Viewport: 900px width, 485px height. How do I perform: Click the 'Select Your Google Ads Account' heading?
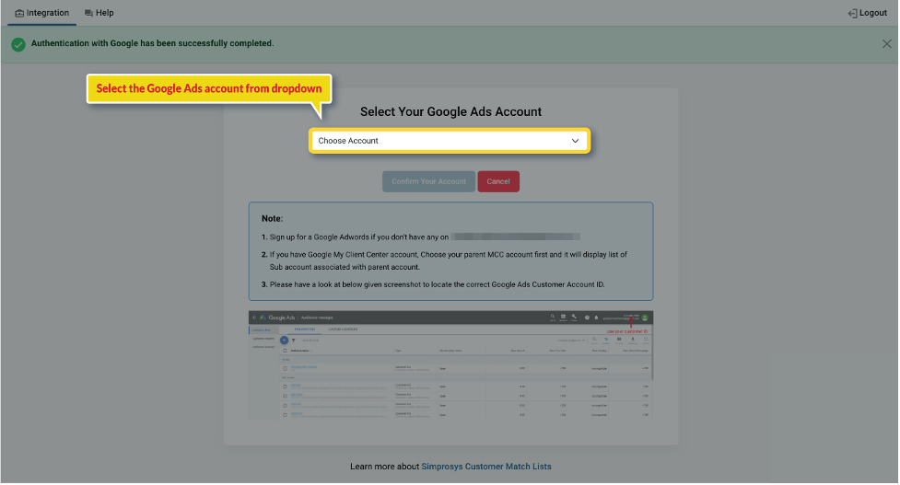(x=450, y=111)
